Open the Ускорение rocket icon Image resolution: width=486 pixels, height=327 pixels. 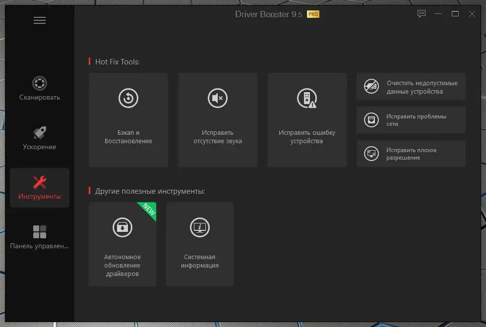pos(40,133)
